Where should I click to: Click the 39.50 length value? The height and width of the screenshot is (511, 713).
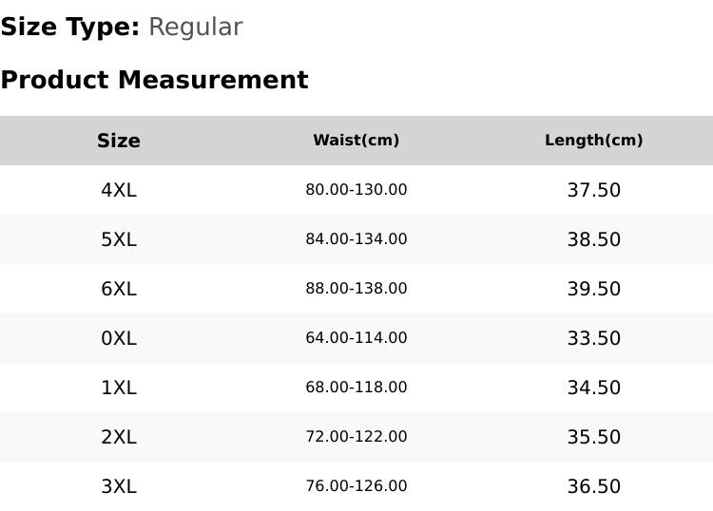coord(594,289)
